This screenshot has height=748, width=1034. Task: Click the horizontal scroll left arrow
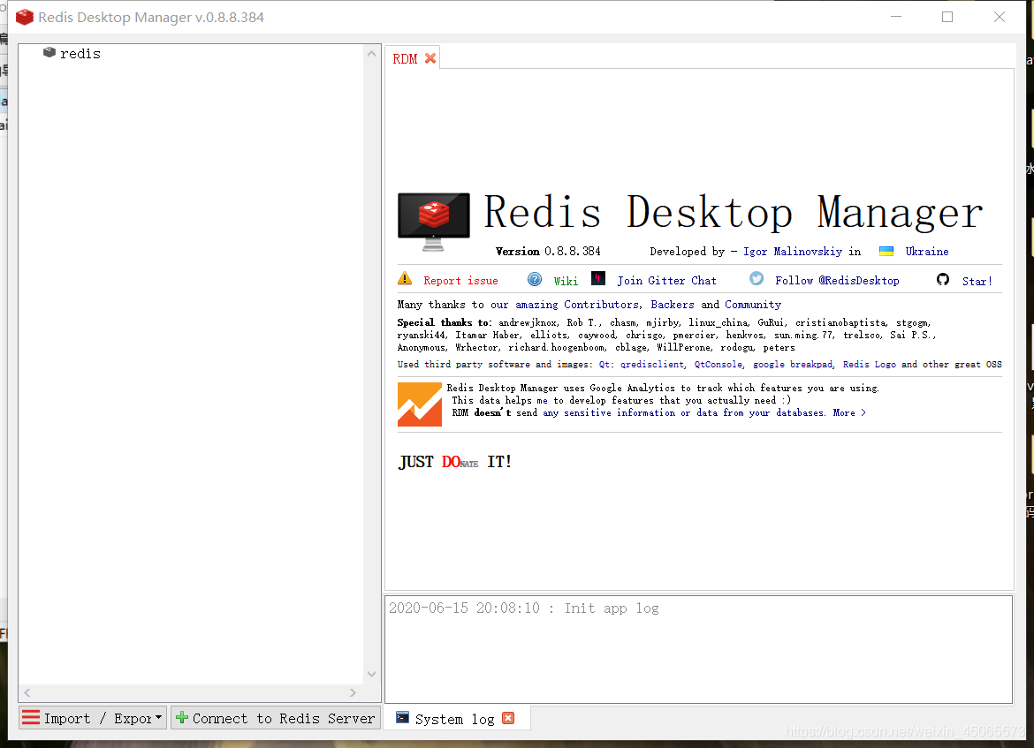[x=27, y=692]
